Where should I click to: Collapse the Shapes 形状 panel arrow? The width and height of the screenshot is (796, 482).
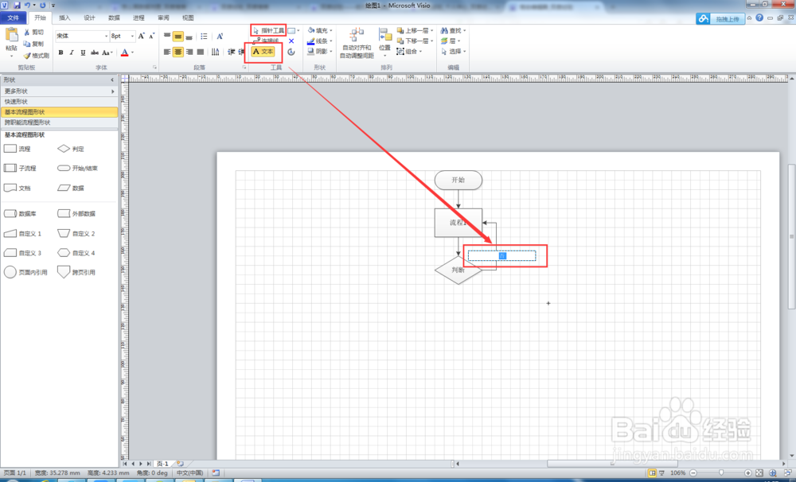(113, 80)
